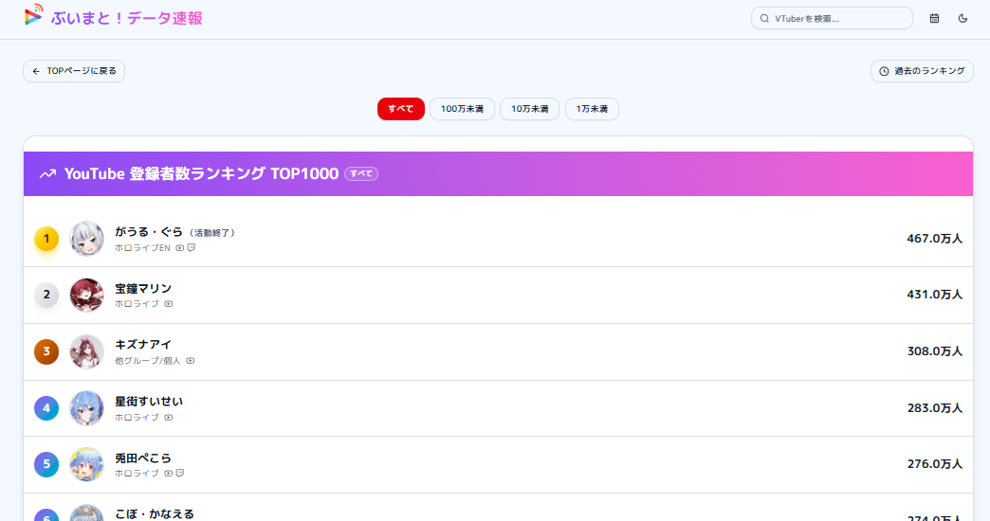Click the 283.0万人 subscriber count

click(x=934, y=408)
